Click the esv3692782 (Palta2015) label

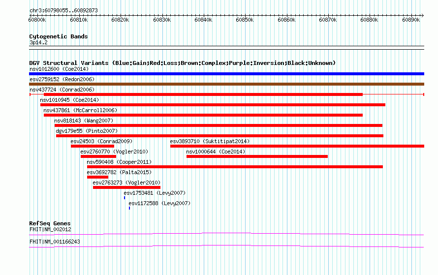[119, 172]
